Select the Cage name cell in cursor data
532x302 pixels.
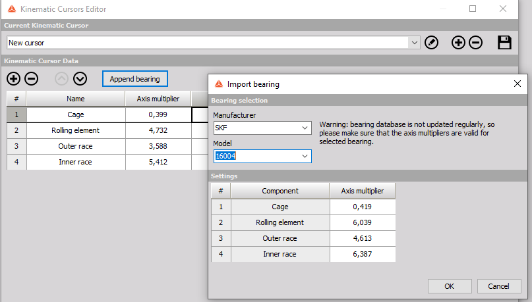click(x=76, y=114)
